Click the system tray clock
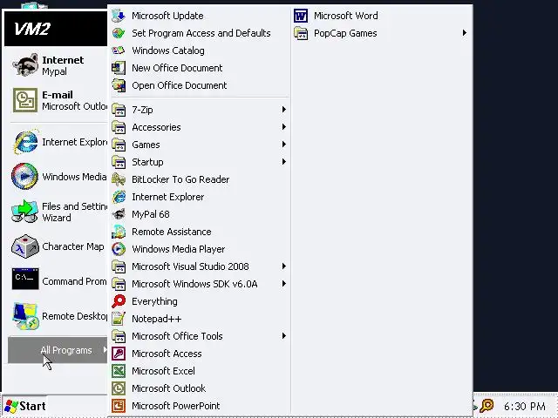This screenshot has height=418, width=558. point(525,407)
